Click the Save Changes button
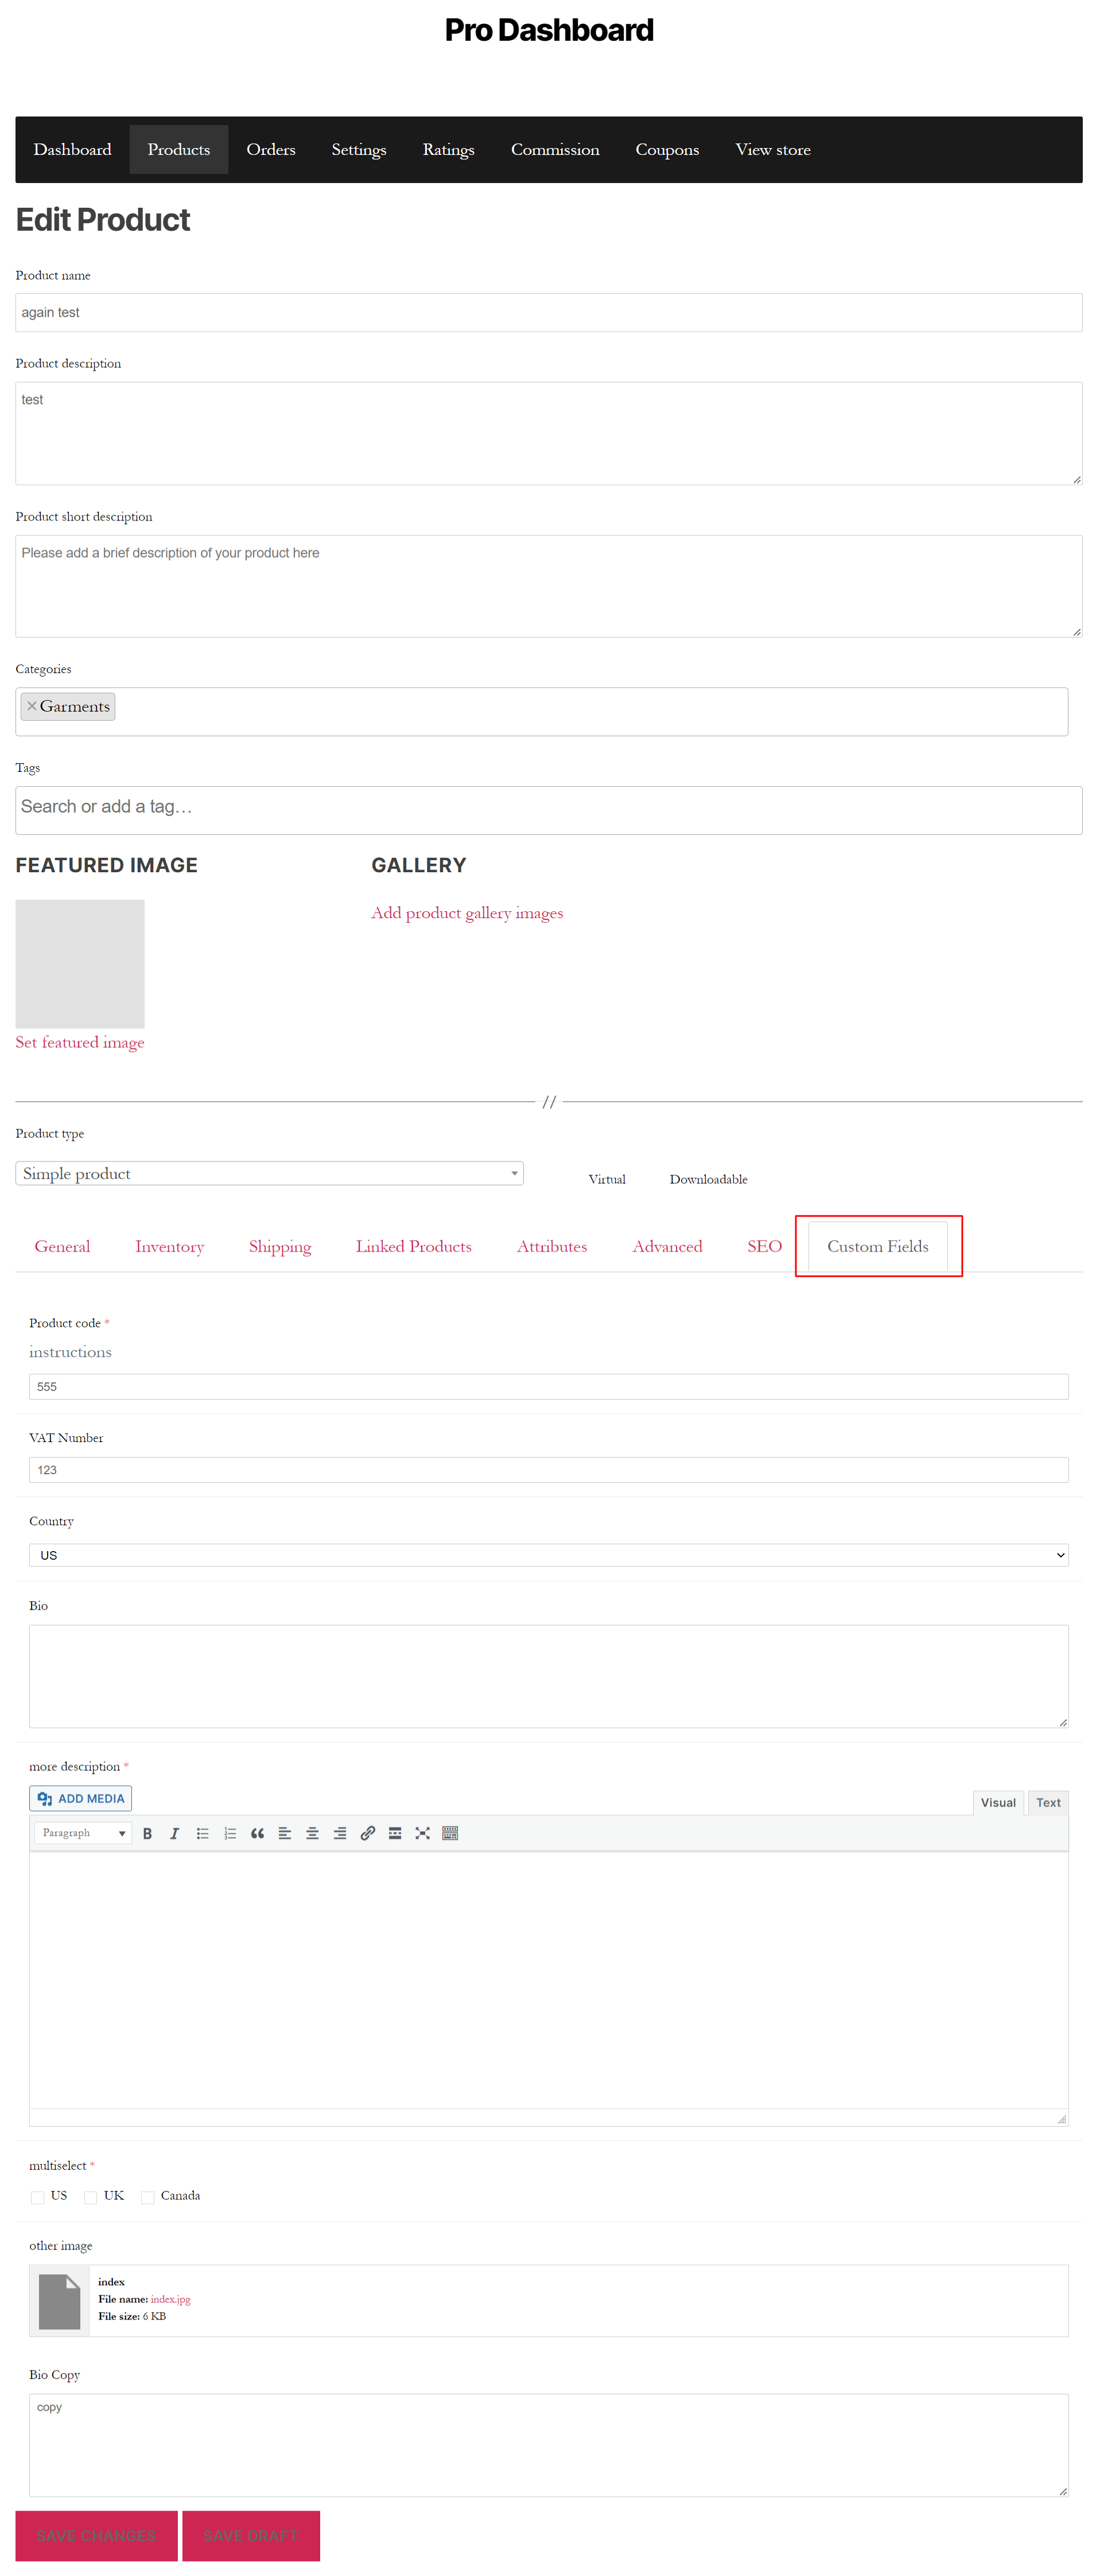Screen dimensions: 1100x2576 96,2535
